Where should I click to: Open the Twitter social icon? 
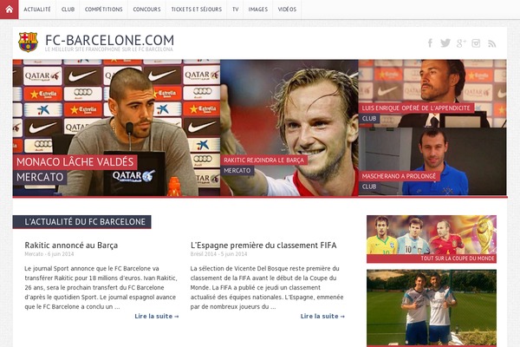[445, 43]
